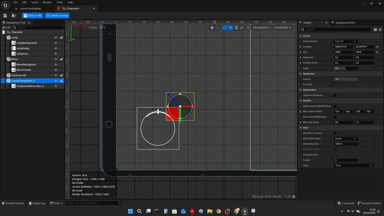This screenshot has width=384, height=216.
Task: Open the Interaction Shape dropdown
Action: pyautogui.click(x=346, y=138)
